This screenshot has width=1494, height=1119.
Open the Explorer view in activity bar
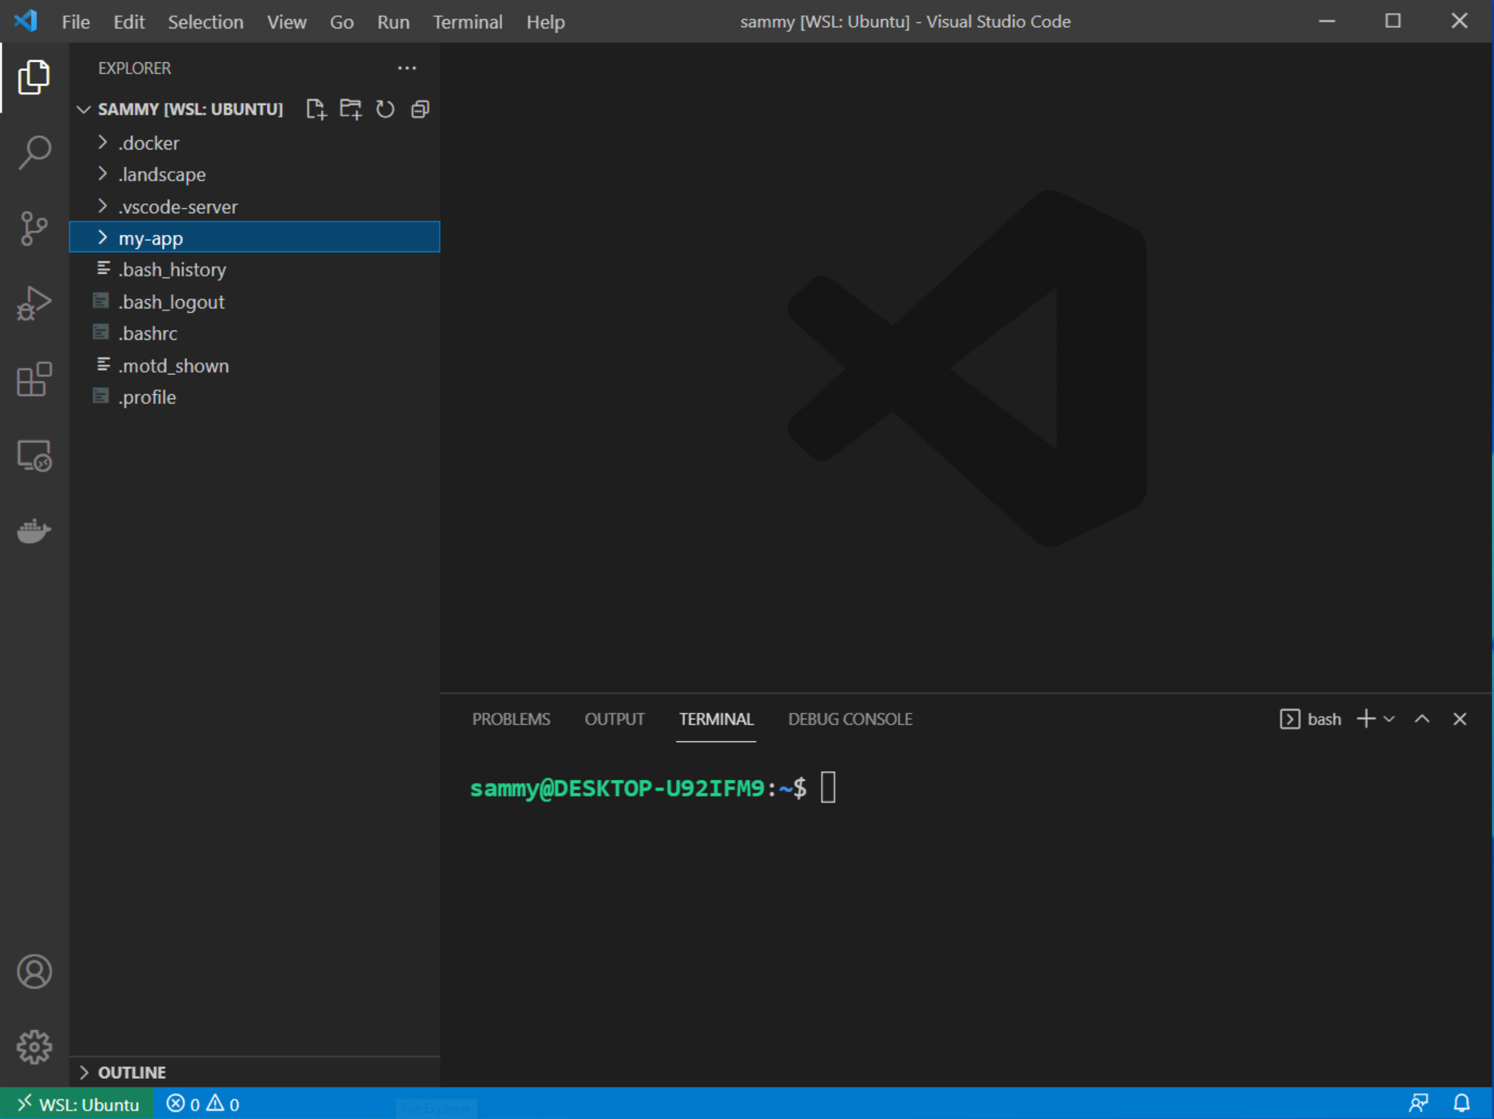pos(34,77)
